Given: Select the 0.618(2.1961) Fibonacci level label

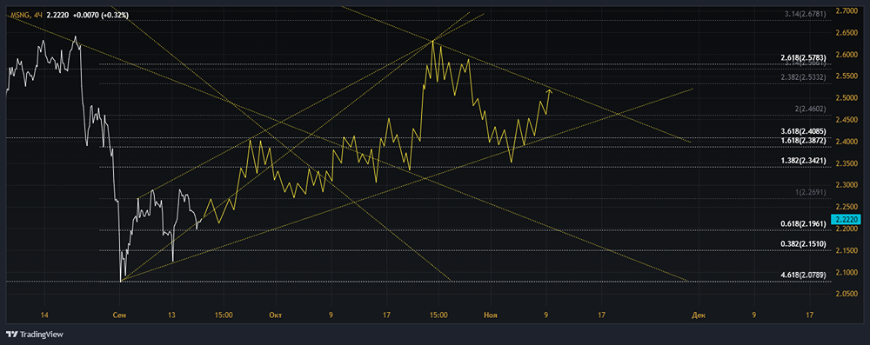Looking at the screenshot, I should [x=803, y=223].
